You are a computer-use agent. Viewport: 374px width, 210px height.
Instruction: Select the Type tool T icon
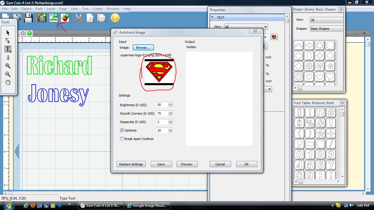[x=8, y=49]
